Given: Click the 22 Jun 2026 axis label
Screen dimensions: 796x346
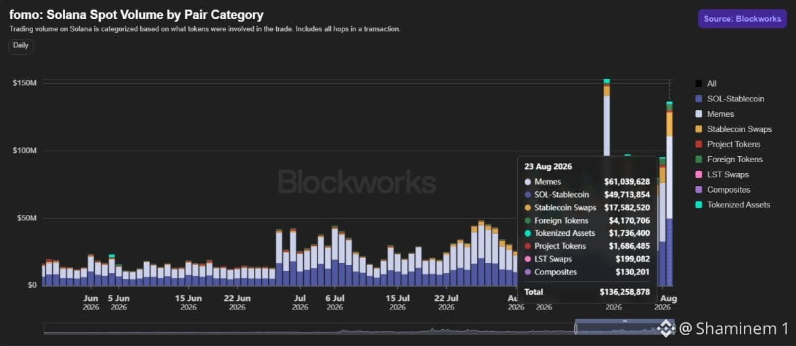Looking at the screenshot, I should tap(237, 303).
